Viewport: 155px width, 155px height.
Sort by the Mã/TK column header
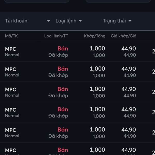tap(11, 36)
